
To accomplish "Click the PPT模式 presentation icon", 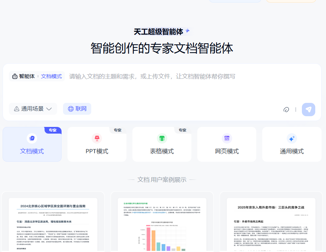I will click(x=97, y=138).
